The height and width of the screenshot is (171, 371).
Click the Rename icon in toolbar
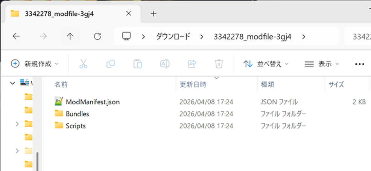click(x=165, y=64)
